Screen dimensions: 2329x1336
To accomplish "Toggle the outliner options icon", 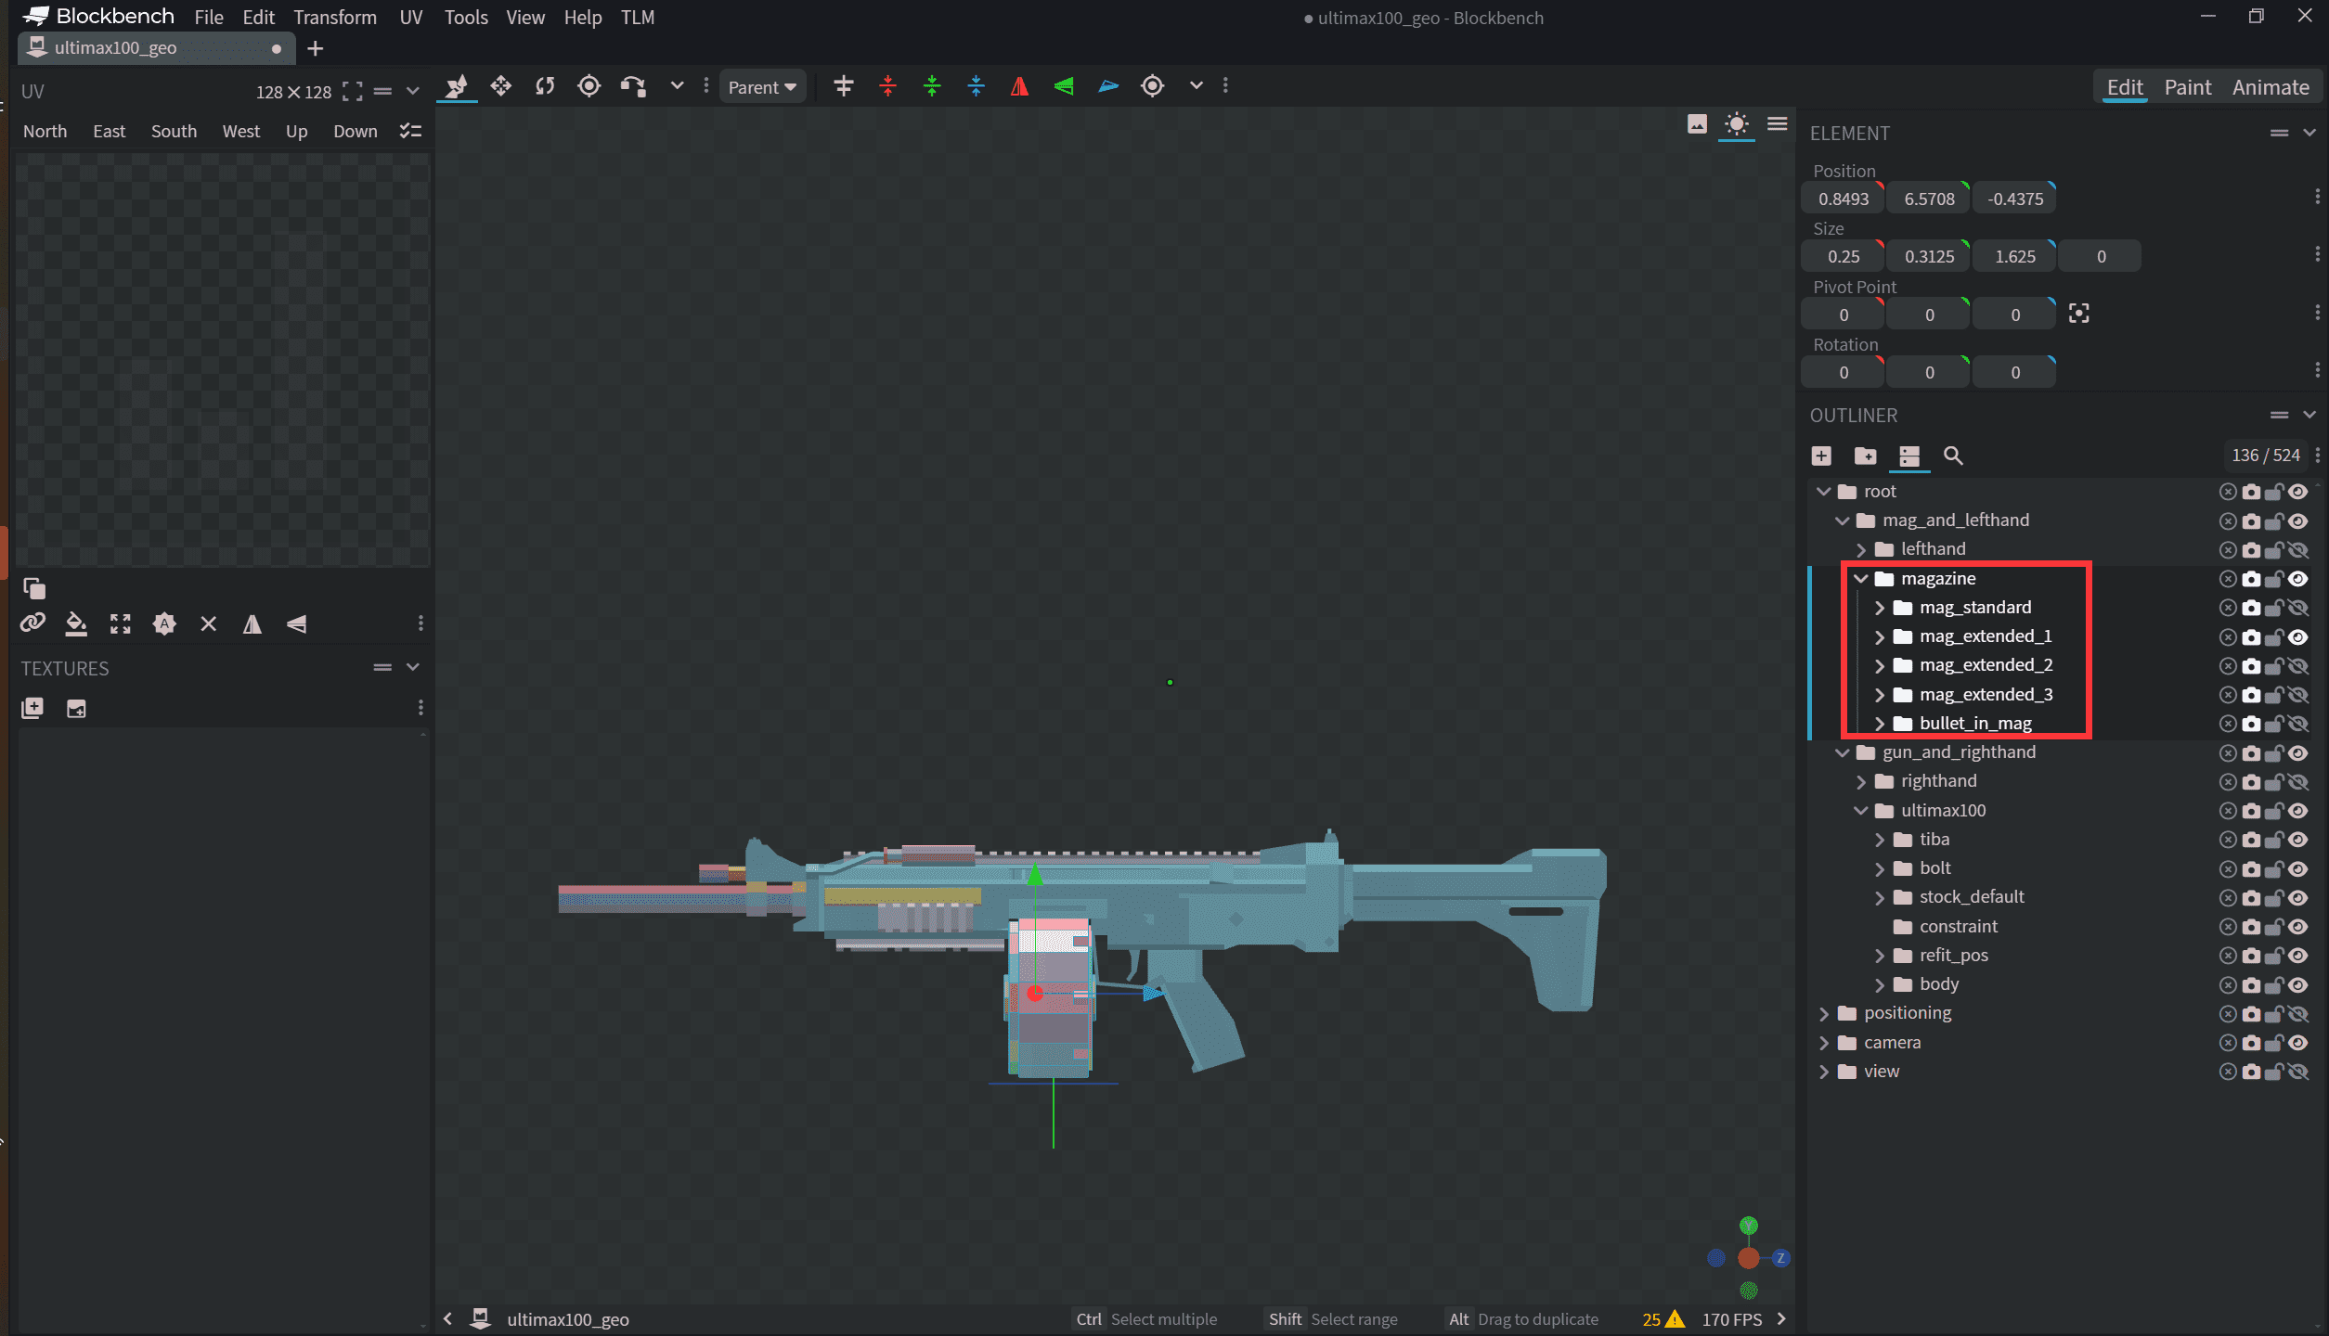I will coord(1909,456).
